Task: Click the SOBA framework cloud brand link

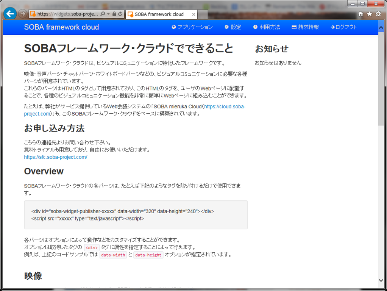Action: [x=61, y=27]
